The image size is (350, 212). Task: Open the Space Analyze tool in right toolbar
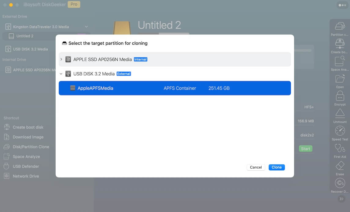tap(340, 61)
